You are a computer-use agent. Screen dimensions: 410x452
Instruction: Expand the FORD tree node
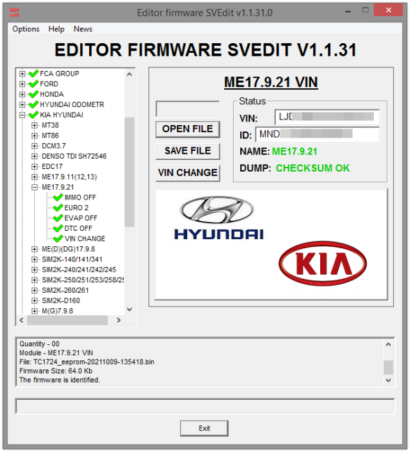pyautogui.click(x=22, y=84)
